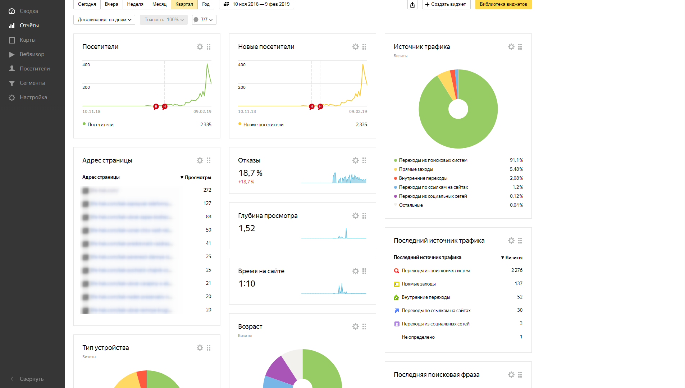
Task: Go to Карты in sidebar menu
Action: [x=27, y=40]
